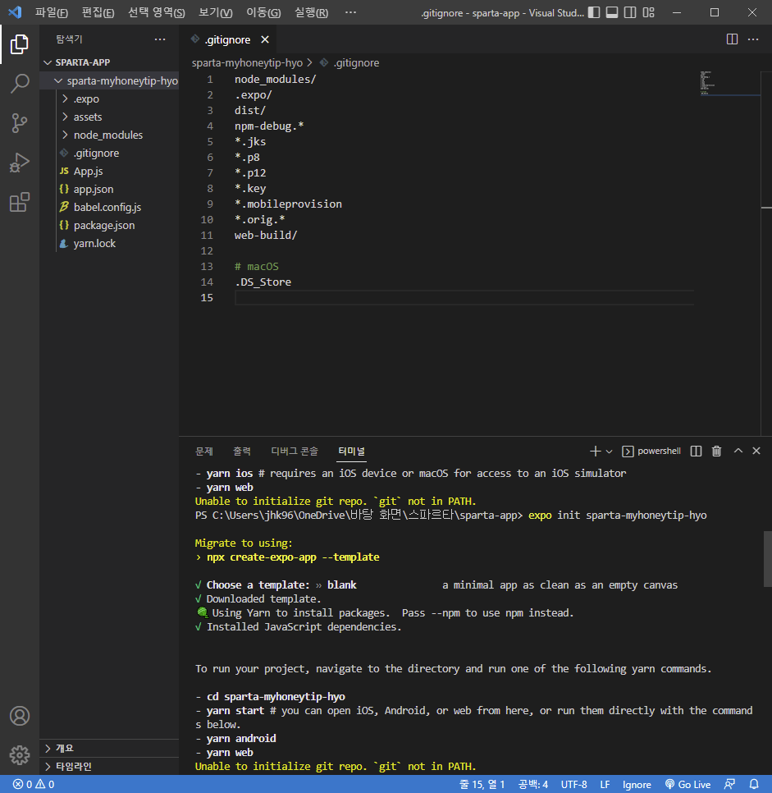Change encoding via UTF-8 status item

click(x=573, y=785)
